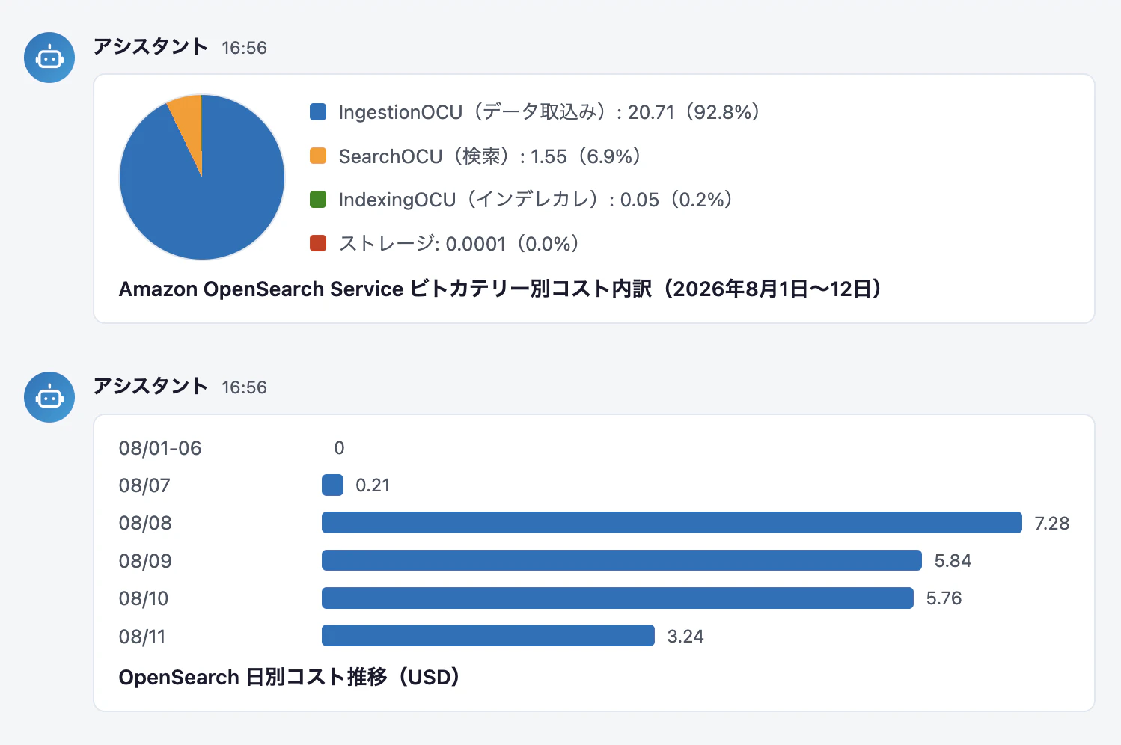Click the orange SearchOCU pie slice
The height and width of the screenshot is (745, 1121).
(190, 127)
